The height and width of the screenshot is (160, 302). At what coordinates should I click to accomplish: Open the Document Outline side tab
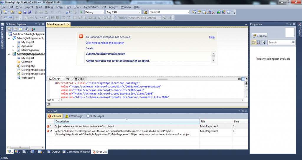[2, 36]
